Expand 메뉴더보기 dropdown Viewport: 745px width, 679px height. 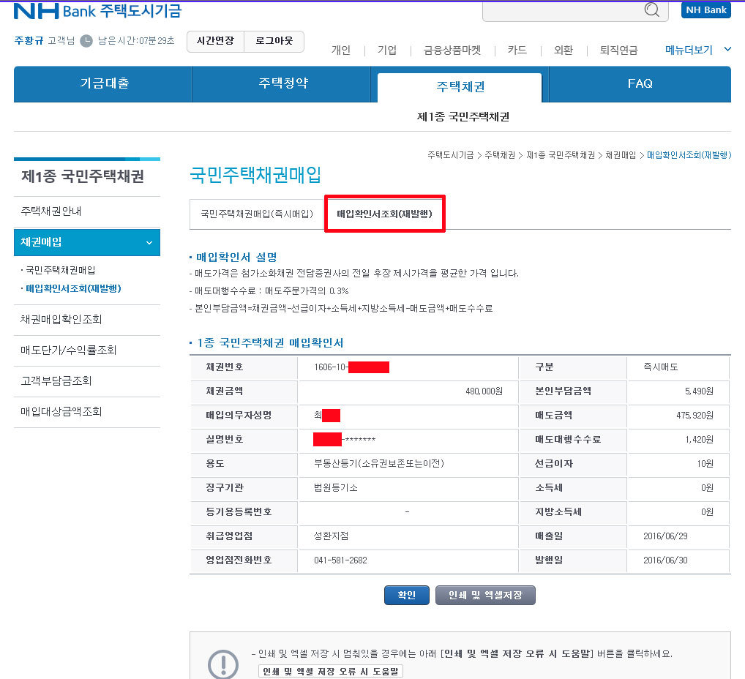[x=697, y=50]
